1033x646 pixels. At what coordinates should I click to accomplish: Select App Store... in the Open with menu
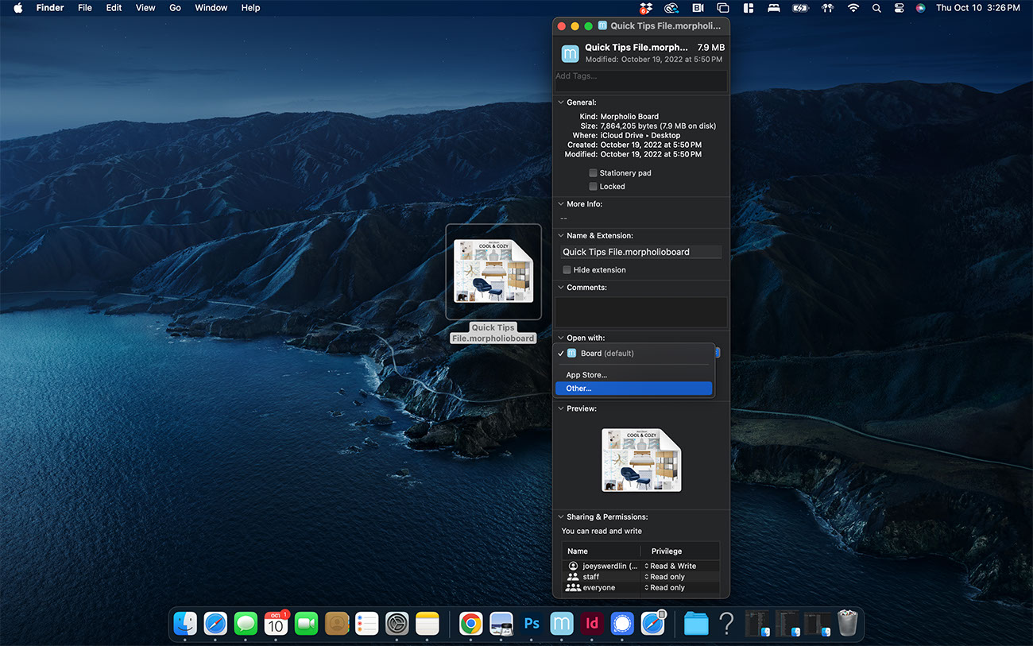pyautogui.click(x=586, y=375)
